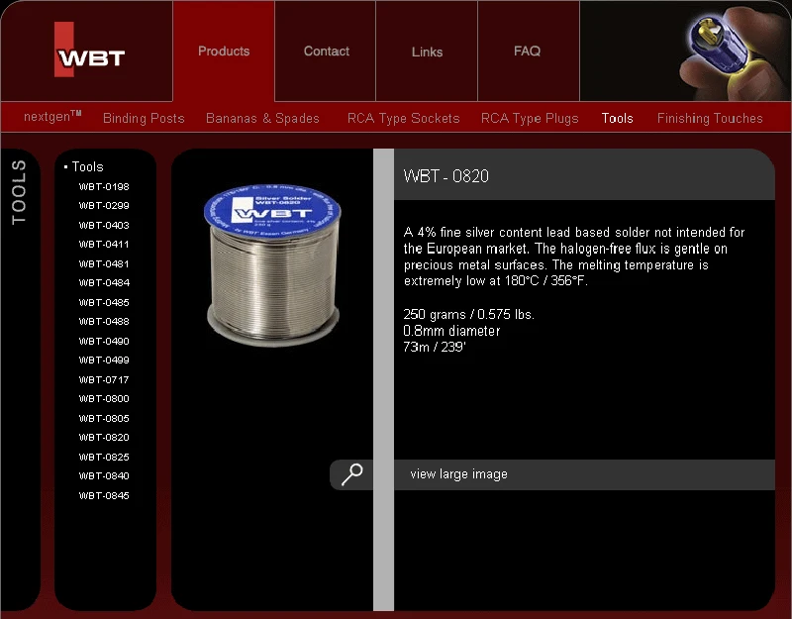Open product WBT-0490

[104, 341]
